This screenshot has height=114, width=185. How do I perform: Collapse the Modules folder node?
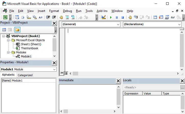pos(8,52)
